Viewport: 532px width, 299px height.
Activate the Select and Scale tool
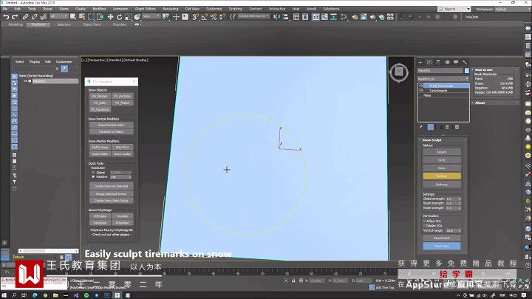coord(129,16)
